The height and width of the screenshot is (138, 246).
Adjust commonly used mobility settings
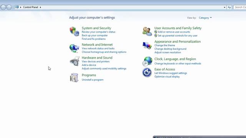point(104,69)
